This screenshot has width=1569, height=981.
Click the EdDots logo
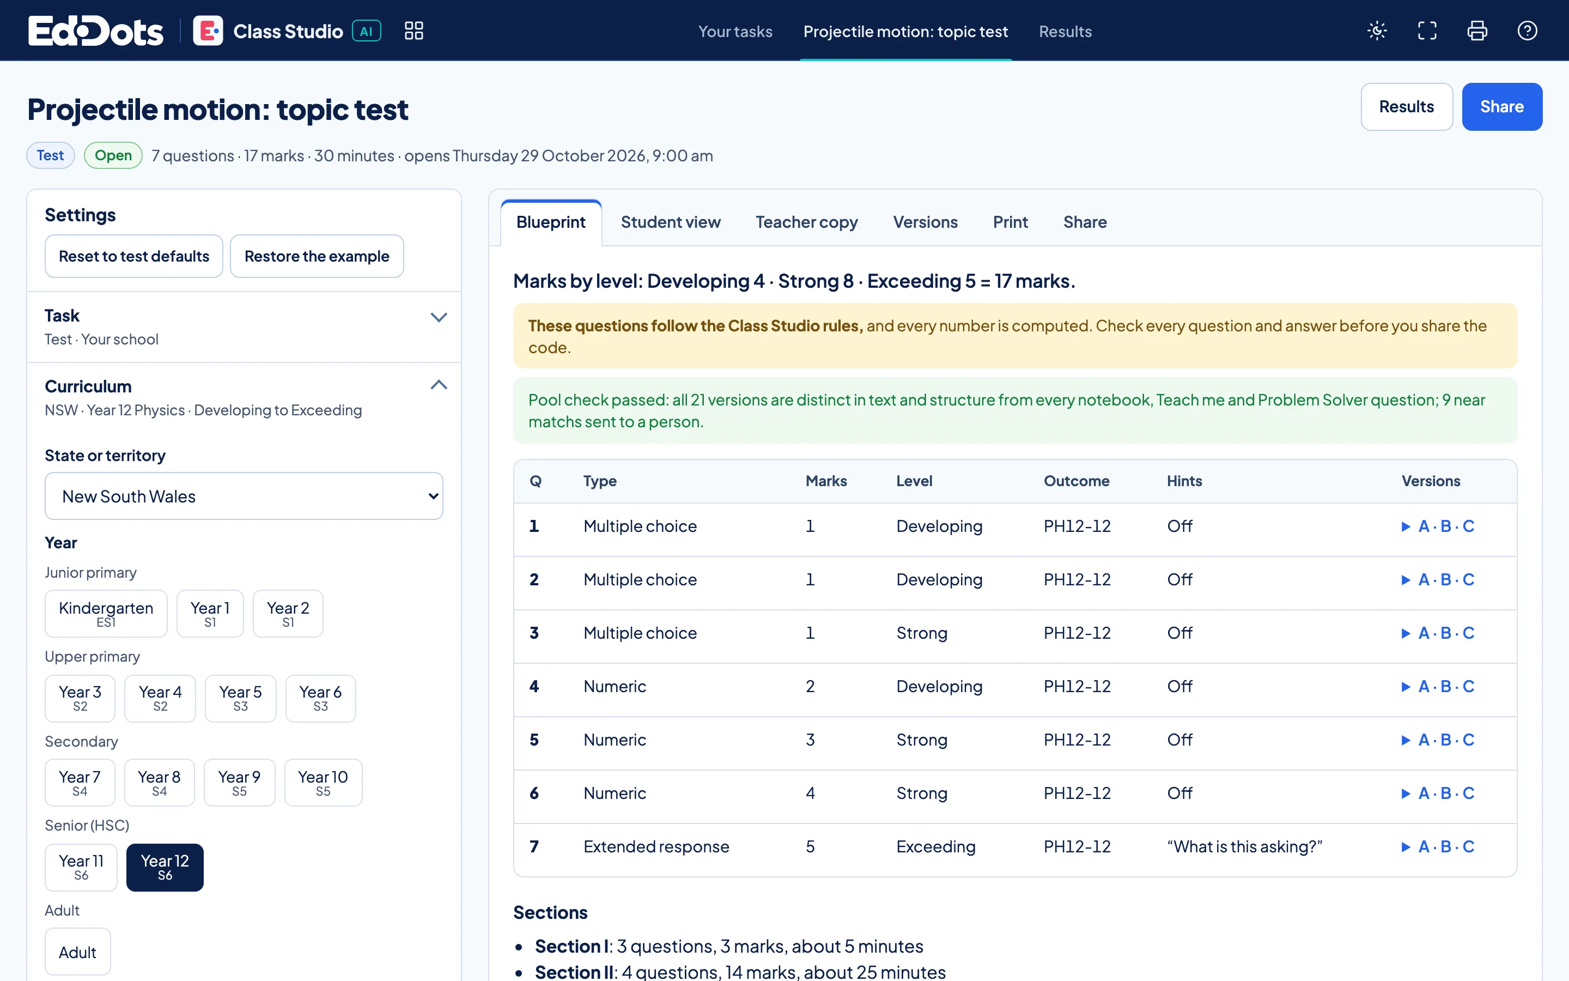pos(96,31)
